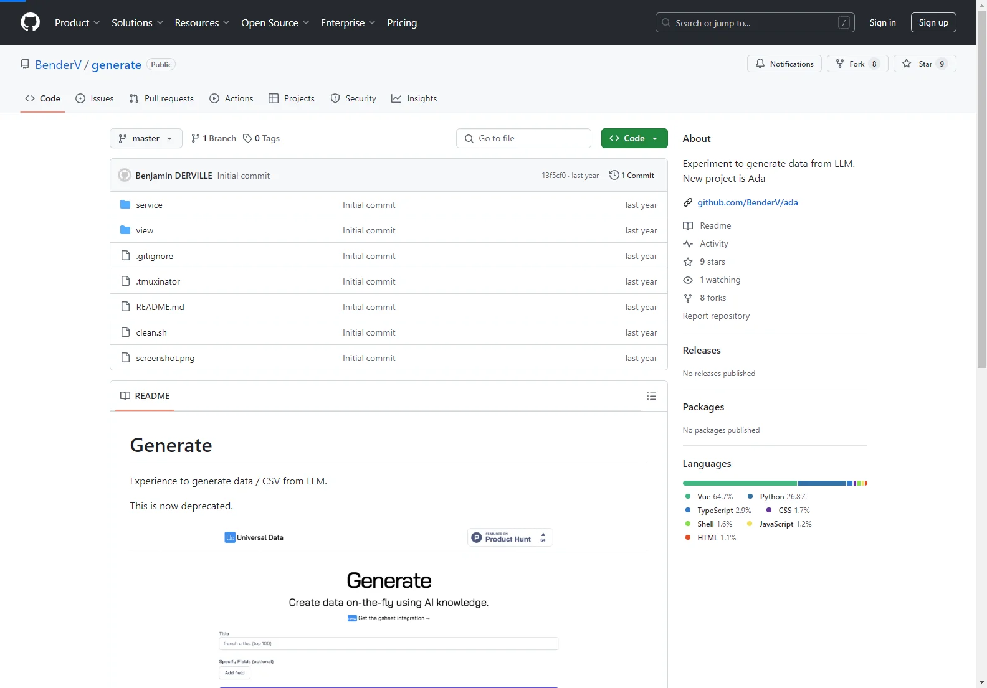Open the Code tab
The height and width of the screenshot is (688, 987).
click(42, 98)
